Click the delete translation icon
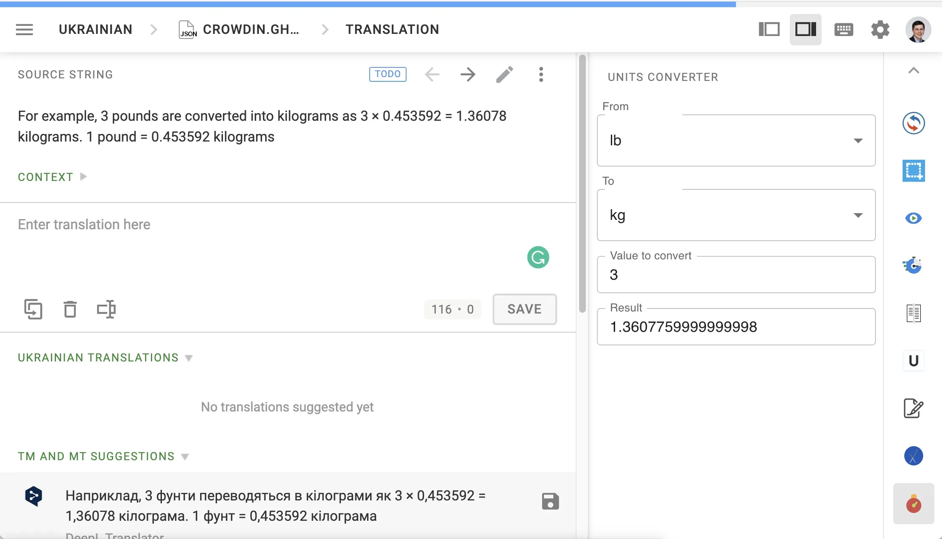 (70, 308)
